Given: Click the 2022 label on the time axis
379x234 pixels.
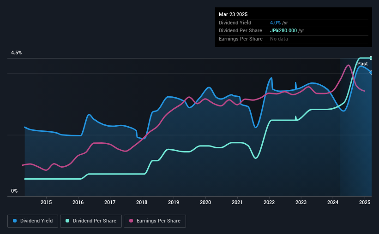Looking at the screenshot, I should point(269,202).
